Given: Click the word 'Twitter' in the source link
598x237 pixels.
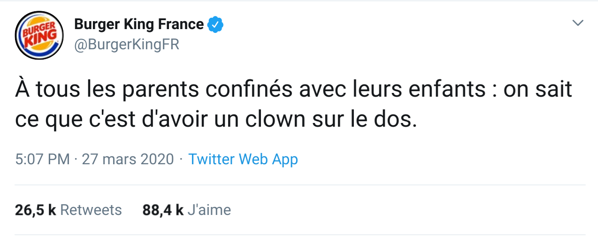Looking at the screenshot, I should 212,160.
